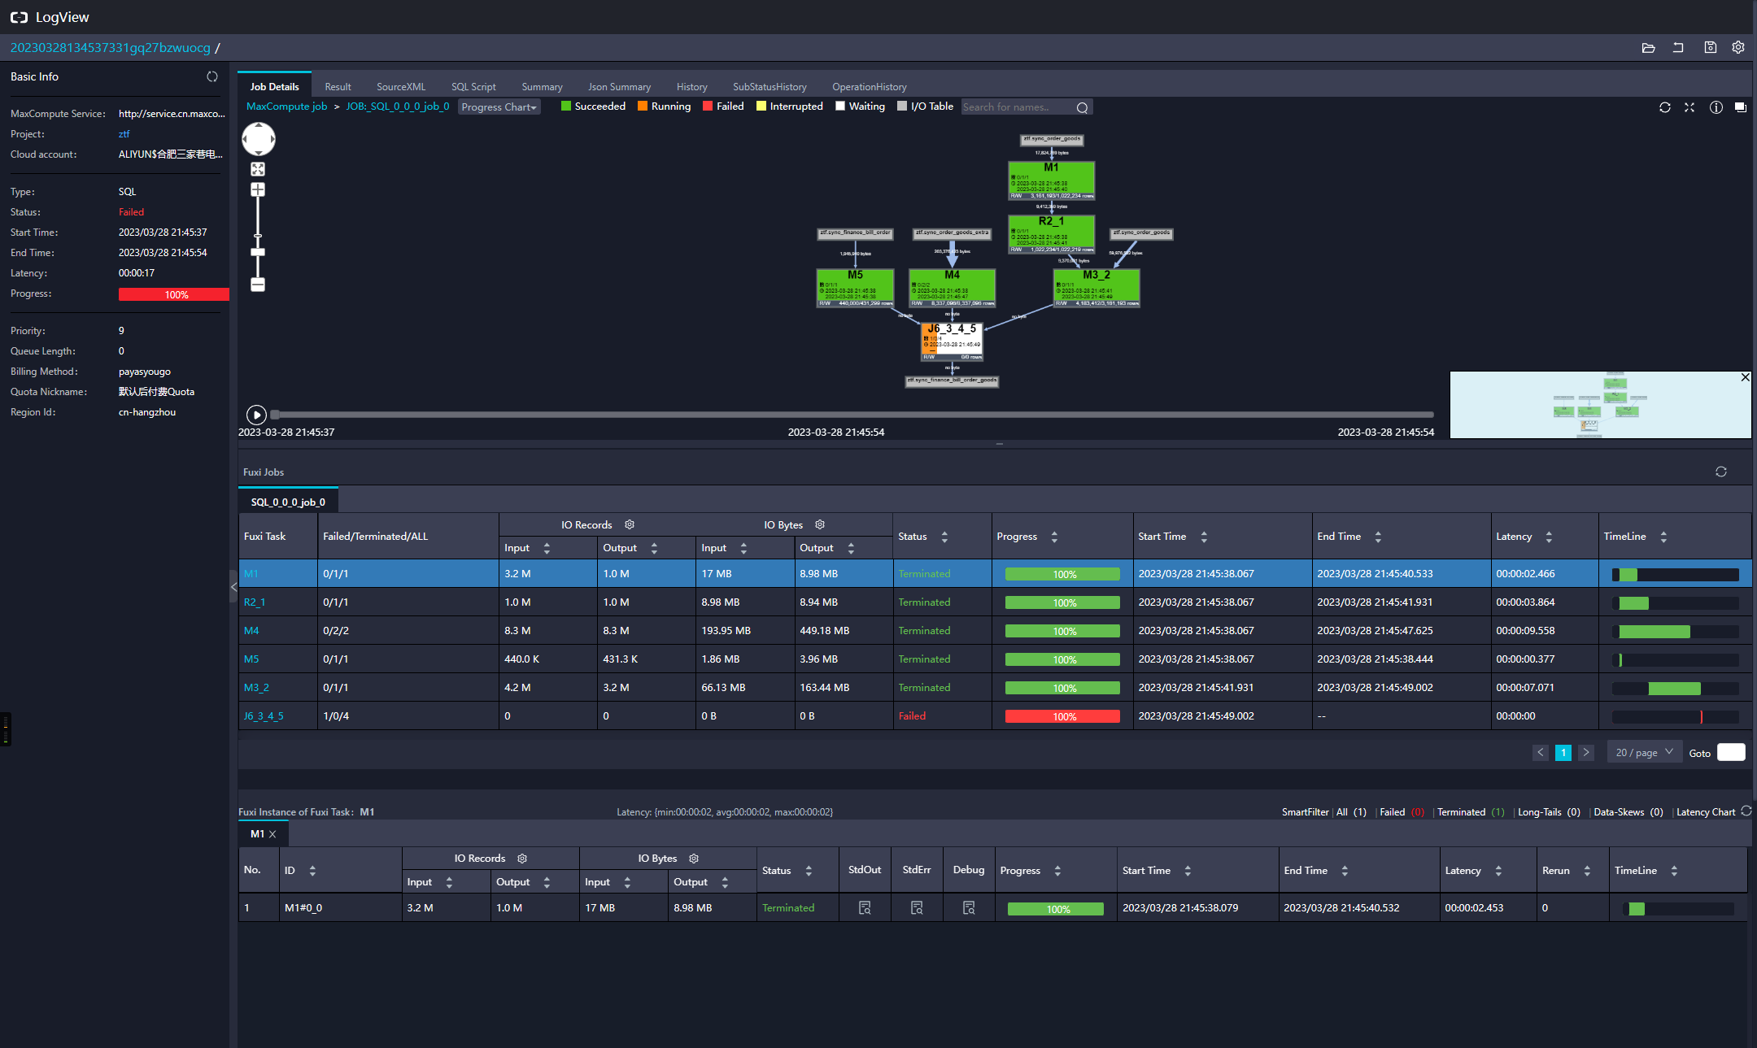Open the graph info icon

click(1716, 107)
